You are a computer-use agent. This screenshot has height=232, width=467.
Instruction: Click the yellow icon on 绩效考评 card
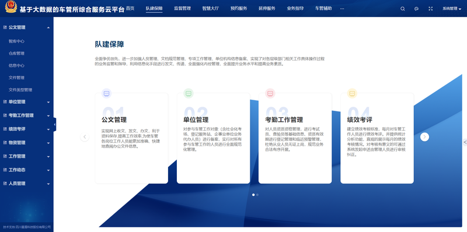352,93
